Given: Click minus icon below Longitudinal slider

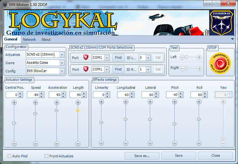Looking at the screenshot, I should tap(126, 143).
